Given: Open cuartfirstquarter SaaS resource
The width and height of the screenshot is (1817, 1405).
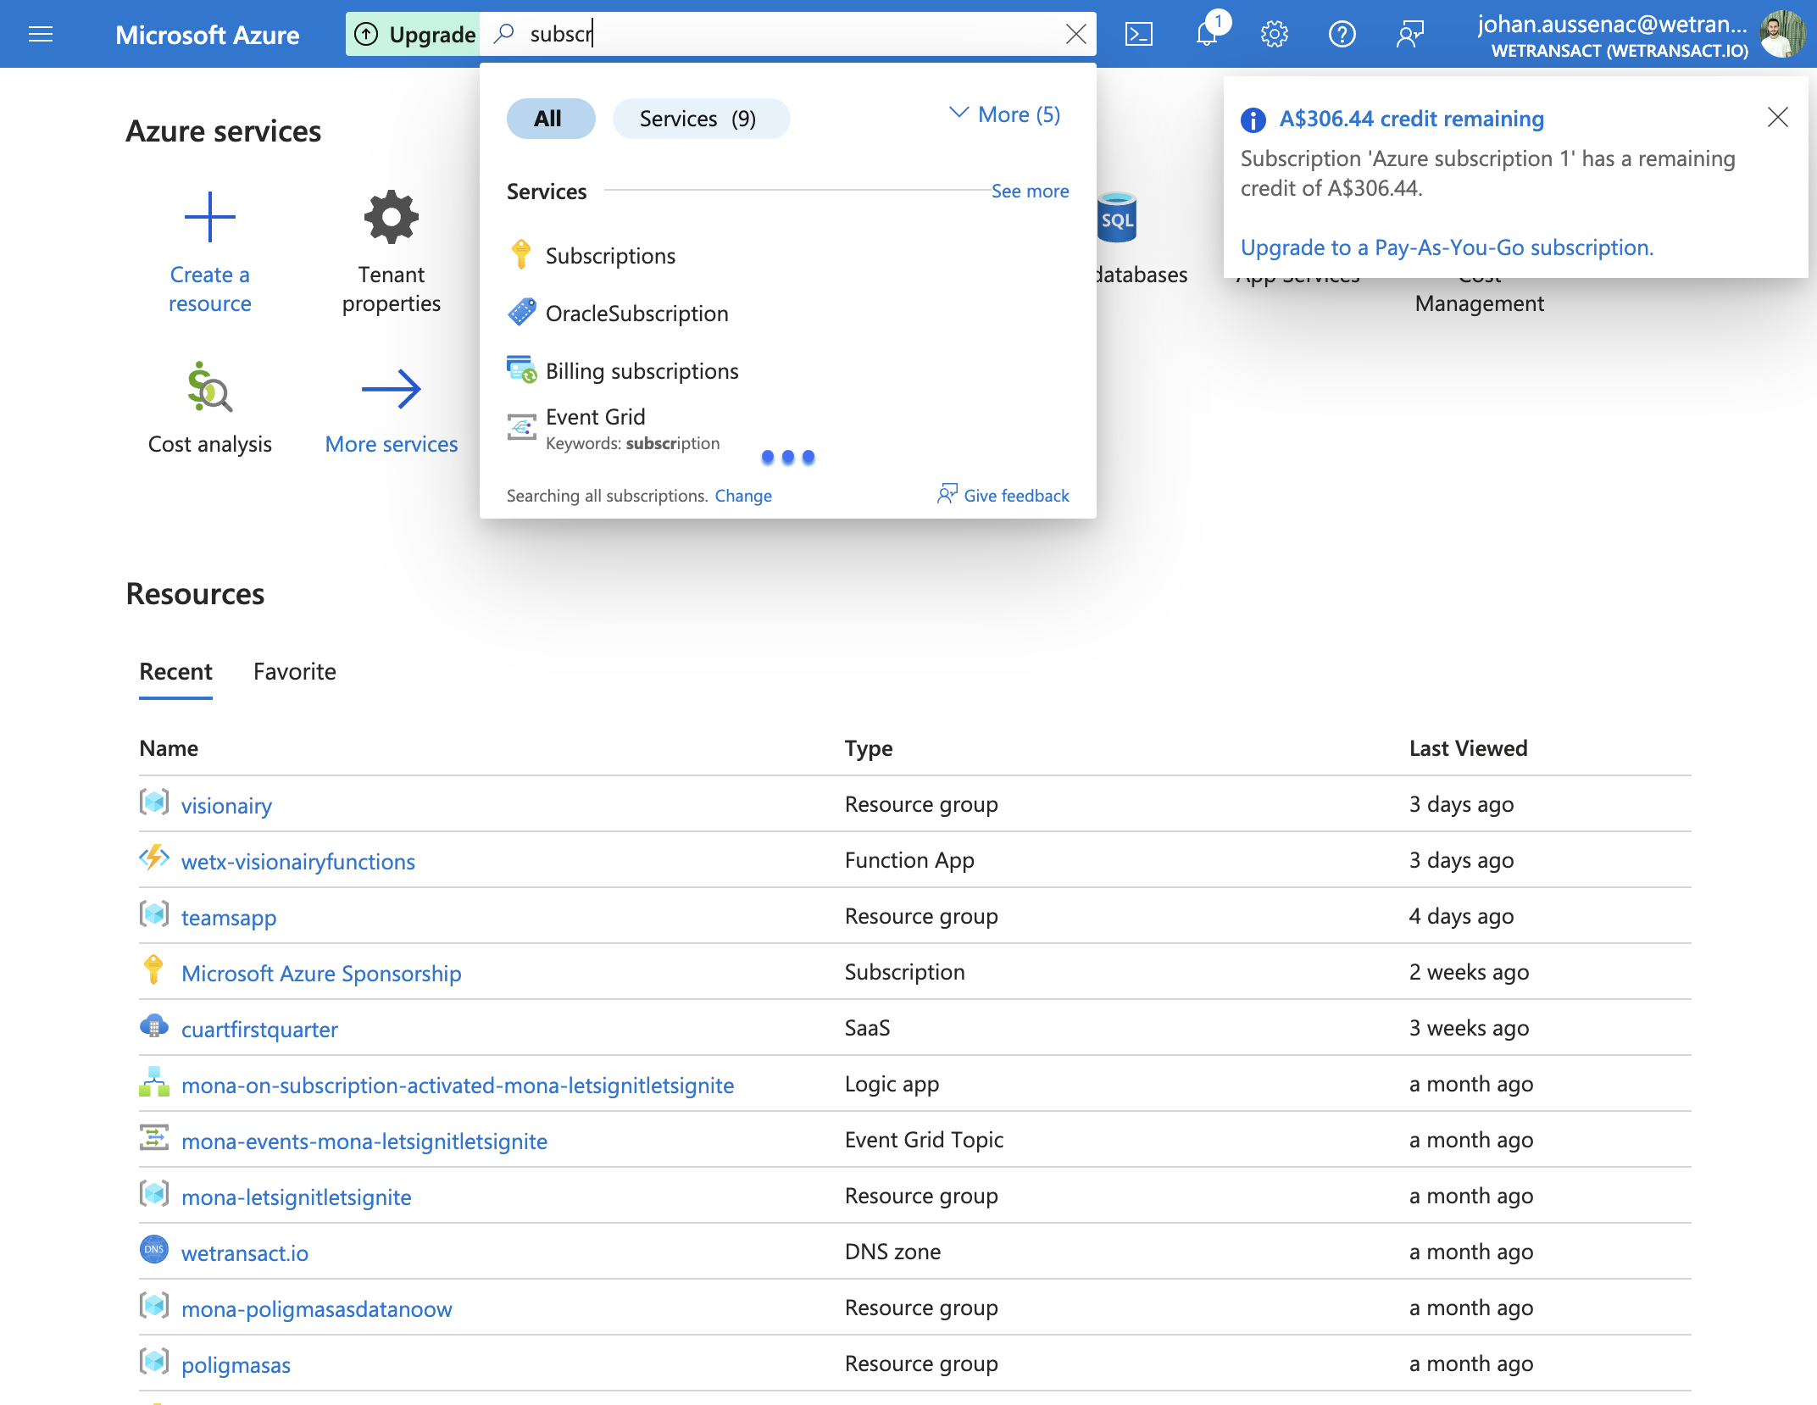Looking at the screenshot, I should [259, 1029].
